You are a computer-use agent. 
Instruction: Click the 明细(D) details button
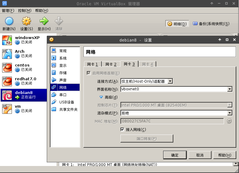point(177,24)
